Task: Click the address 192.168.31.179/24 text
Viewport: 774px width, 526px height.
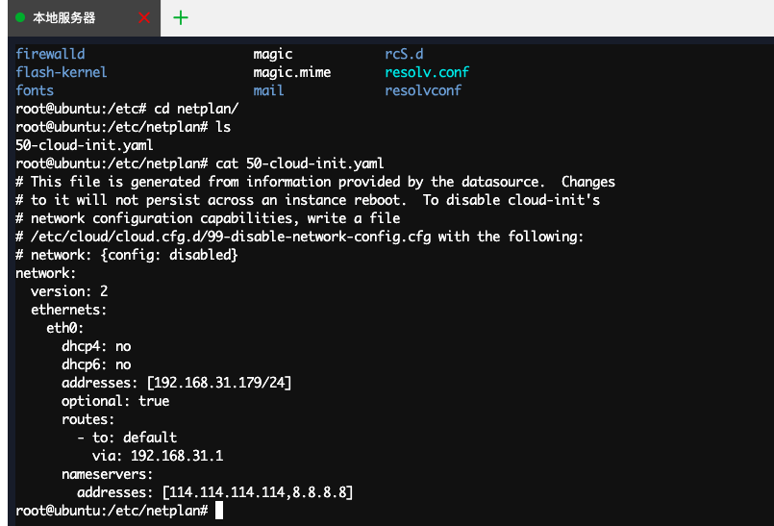Action: 218,383
